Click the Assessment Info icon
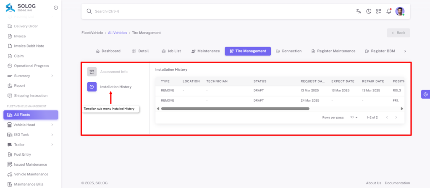 point(92,72)
